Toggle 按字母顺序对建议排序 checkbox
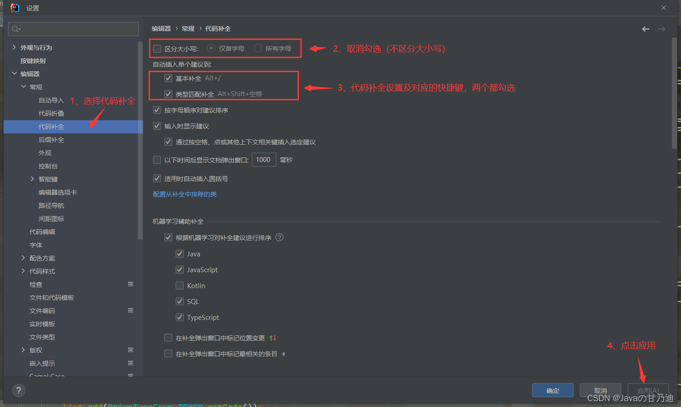 (157, 110)
